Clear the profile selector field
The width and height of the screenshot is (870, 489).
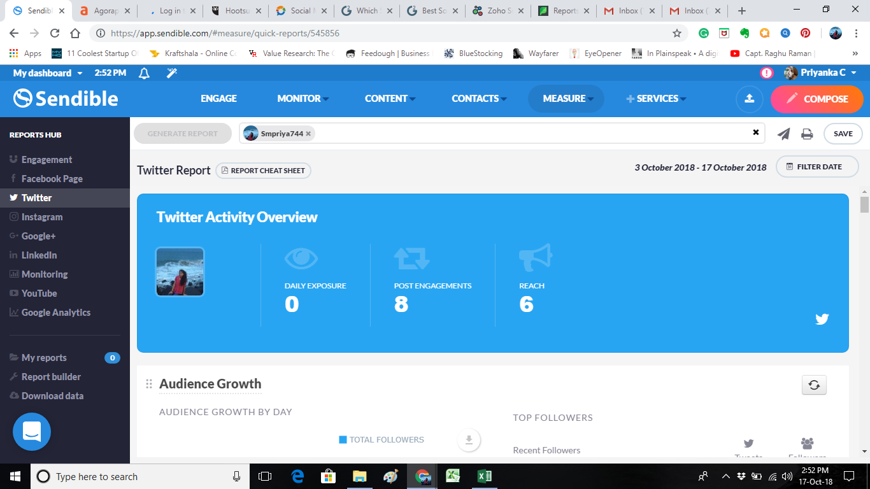click(756, 132)
